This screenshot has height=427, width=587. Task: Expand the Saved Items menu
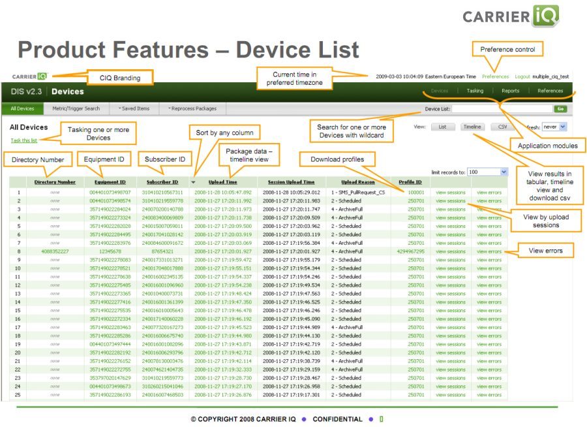tap(134, 108)
